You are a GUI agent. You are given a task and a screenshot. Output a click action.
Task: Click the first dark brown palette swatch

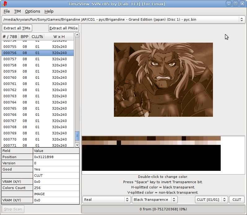click(84, 138)
